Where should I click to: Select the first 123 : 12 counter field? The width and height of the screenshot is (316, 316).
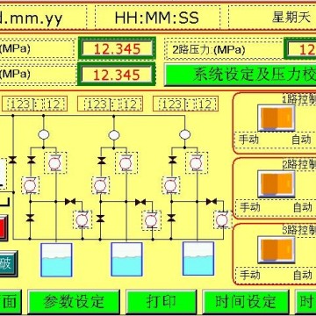pyautogui.click(x=35, y=104)
